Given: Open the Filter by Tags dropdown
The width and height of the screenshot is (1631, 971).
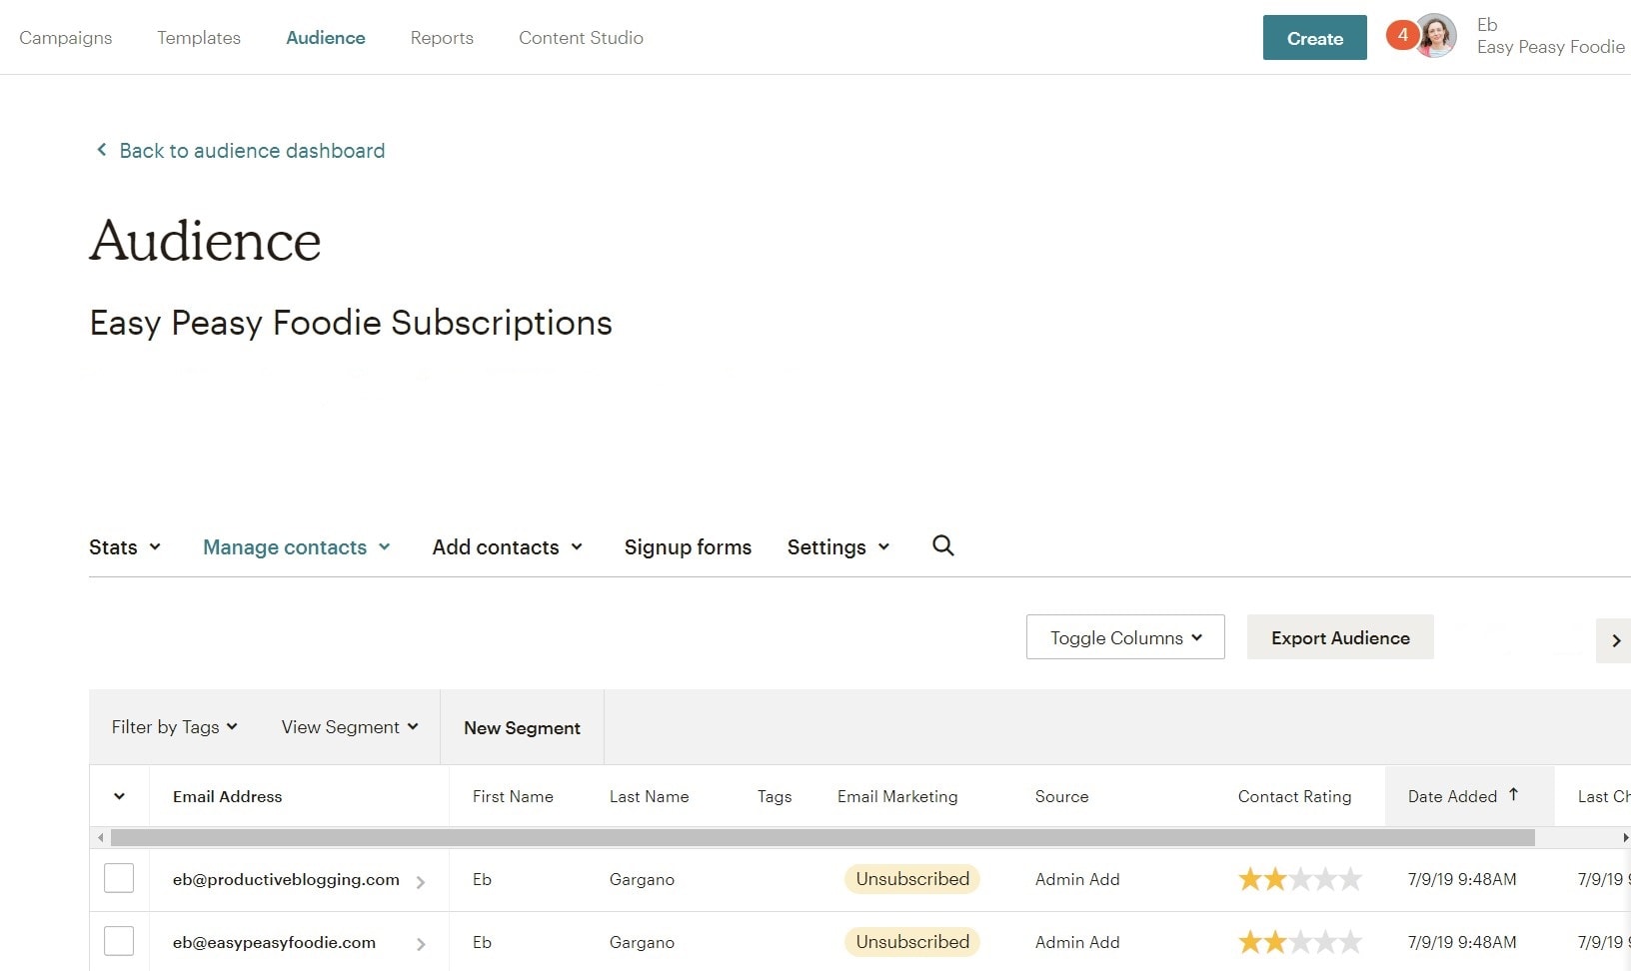Looking at the screenshot, I should (174, 727).
